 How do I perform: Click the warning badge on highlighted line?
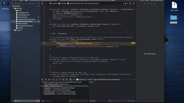coord(133,43)
